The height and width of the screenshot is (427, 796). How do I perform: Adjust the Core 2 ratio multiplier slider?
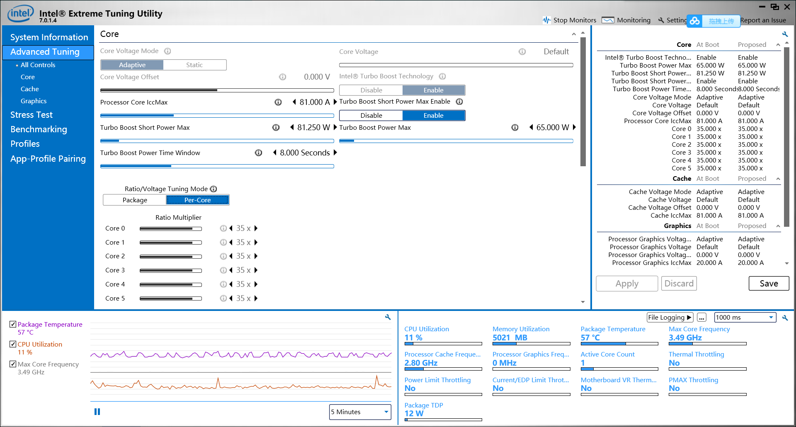[x=171, y=256]
